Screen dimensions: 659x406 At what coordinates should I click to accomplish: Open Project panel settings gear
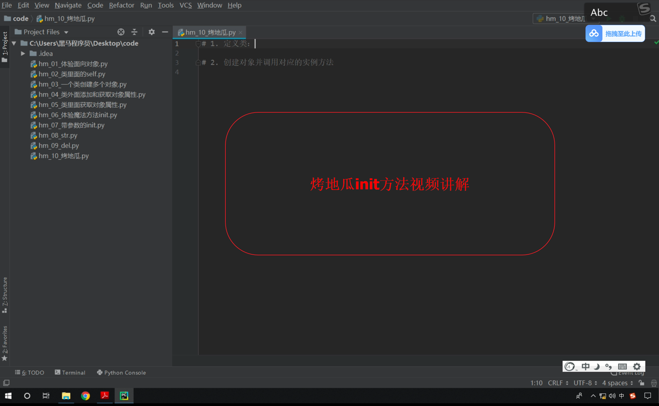click(x=152, y=32)
